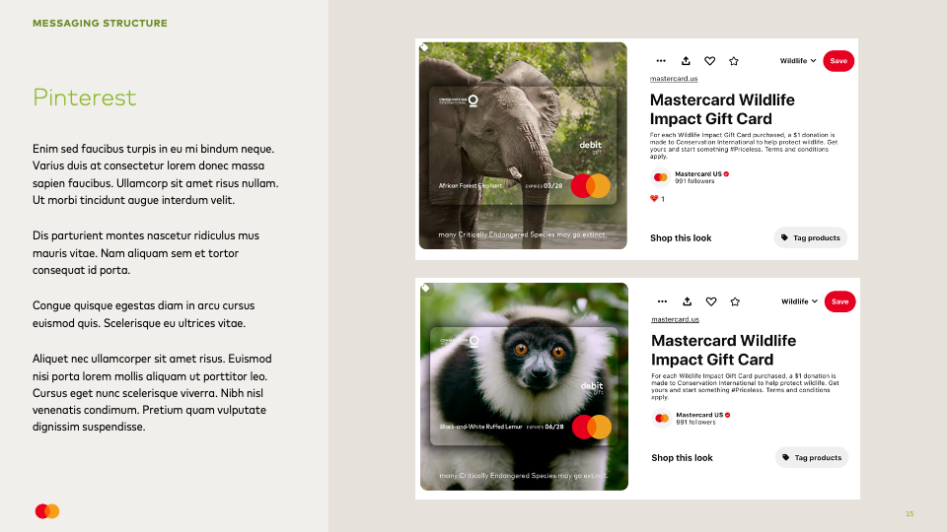Select the lemur gift card image

524,386
